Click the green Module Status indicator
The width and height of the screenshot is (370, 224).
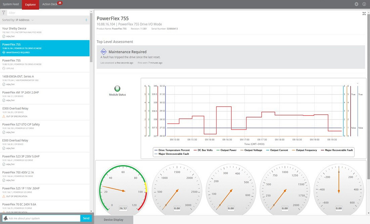pos(117,89)
